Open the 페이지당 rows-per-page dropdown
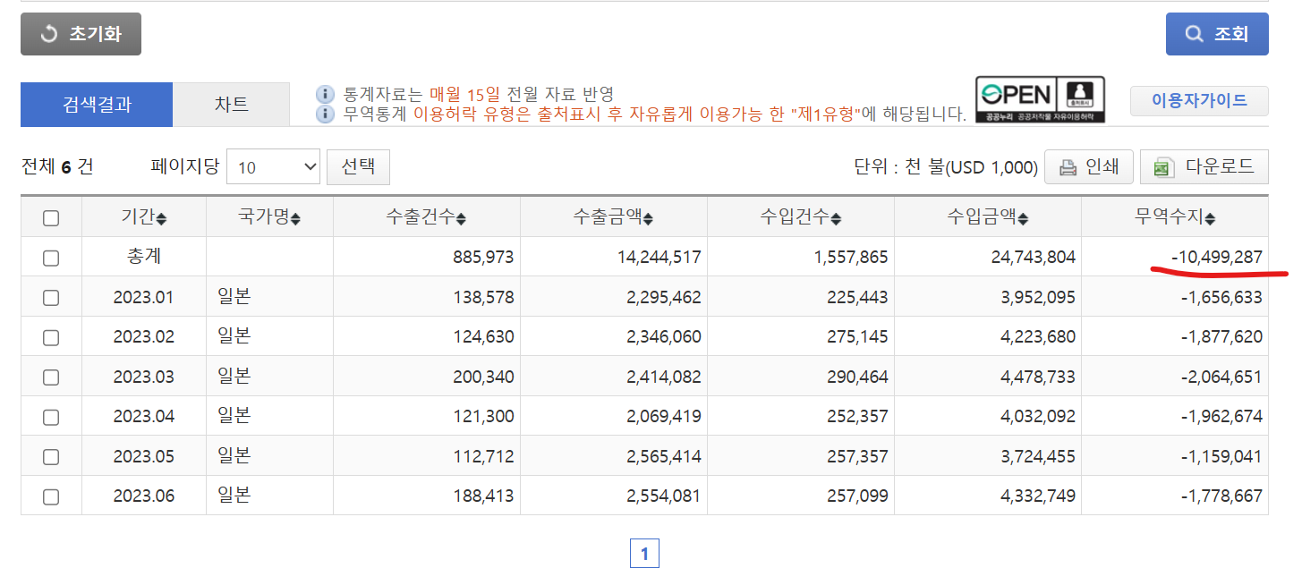This screenshot has width=1302, height=585. pyautogui.click(x=273, y=167)
